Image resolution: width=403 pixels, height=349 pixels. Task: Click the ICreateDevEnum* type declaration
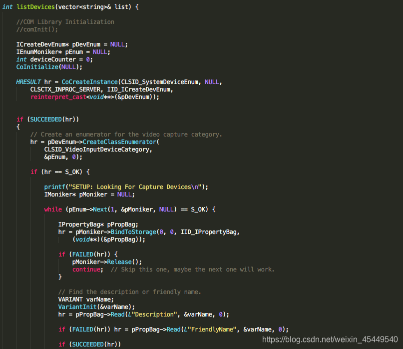point(42,44)
